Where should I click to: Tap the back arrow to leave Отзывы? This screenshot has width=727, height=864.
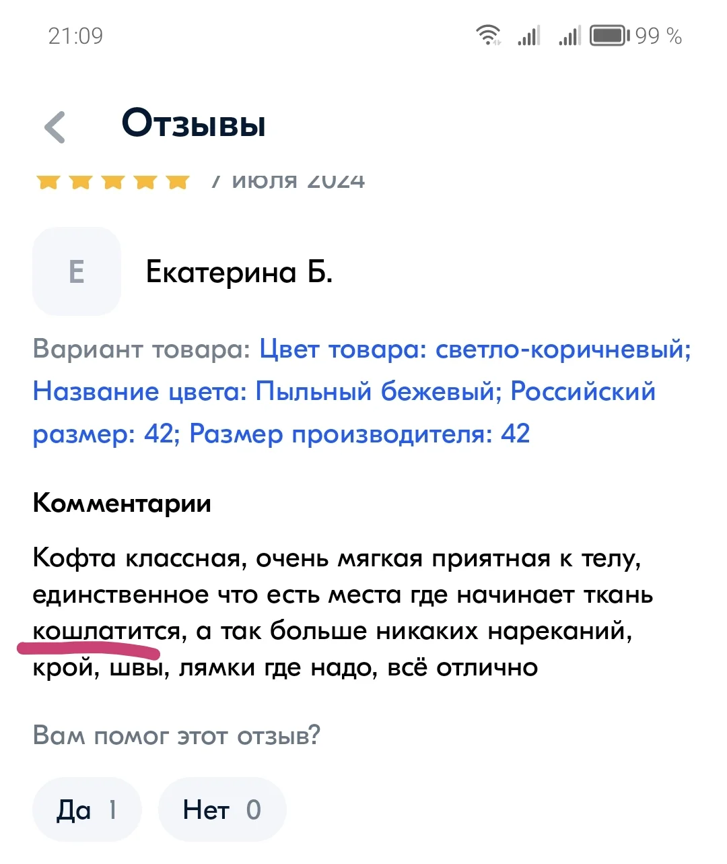coord(56,127)
